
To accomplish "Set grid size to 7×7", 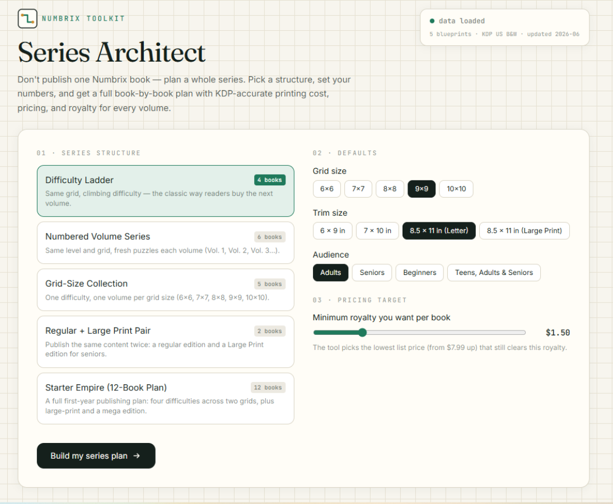I will tap(358, 189).
